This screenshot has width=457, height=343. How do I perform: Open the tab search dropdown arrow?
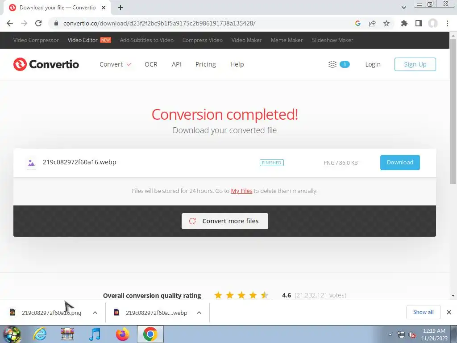[403, 8]
